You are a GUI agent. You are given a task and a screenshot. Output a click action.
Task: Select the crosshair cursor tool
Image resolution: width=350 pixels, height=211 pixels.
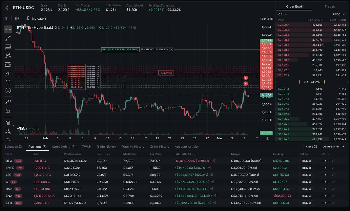pyautogui.click(x=8, y=29)
